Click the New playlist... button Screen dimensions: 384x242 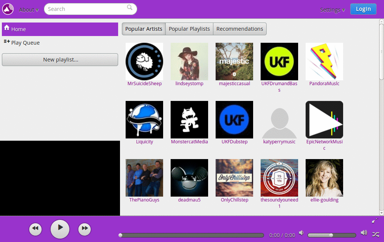click(x=60, y=60)
